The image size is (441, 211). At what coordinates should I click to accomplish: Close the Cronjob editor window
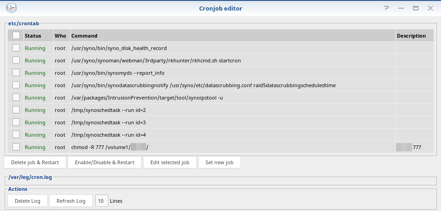tap(430, 8)
